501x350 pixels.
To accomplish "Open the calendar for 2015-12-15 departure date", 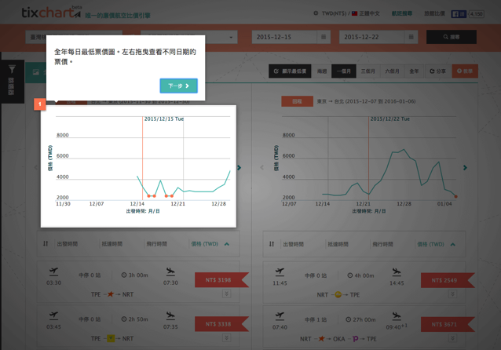I will pyautogui.click(x=324, y=37).
